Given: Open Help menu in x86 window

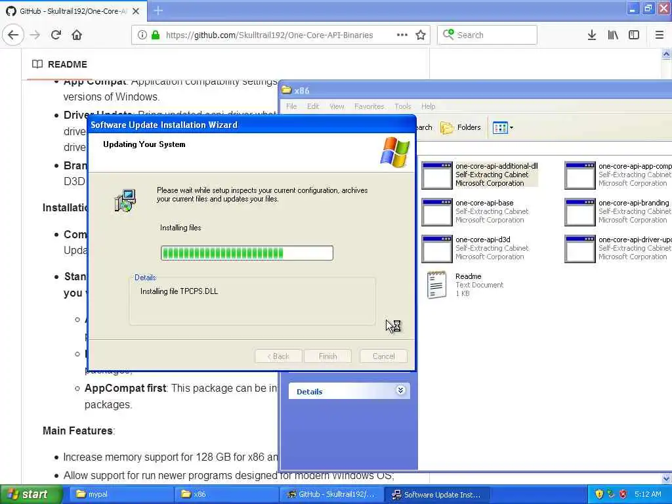Looking at the screenshot, I should (428, 106).
